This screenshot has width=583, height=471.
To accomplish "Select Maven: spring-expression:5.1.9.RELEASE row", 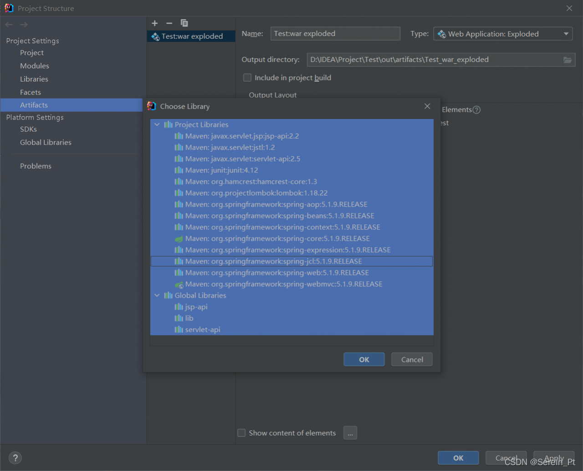I will point(291,250).
